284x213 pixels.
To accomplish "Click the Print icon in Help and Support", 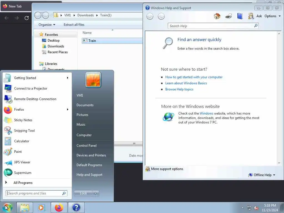I will pyautogui.click(x=229, y=16).
